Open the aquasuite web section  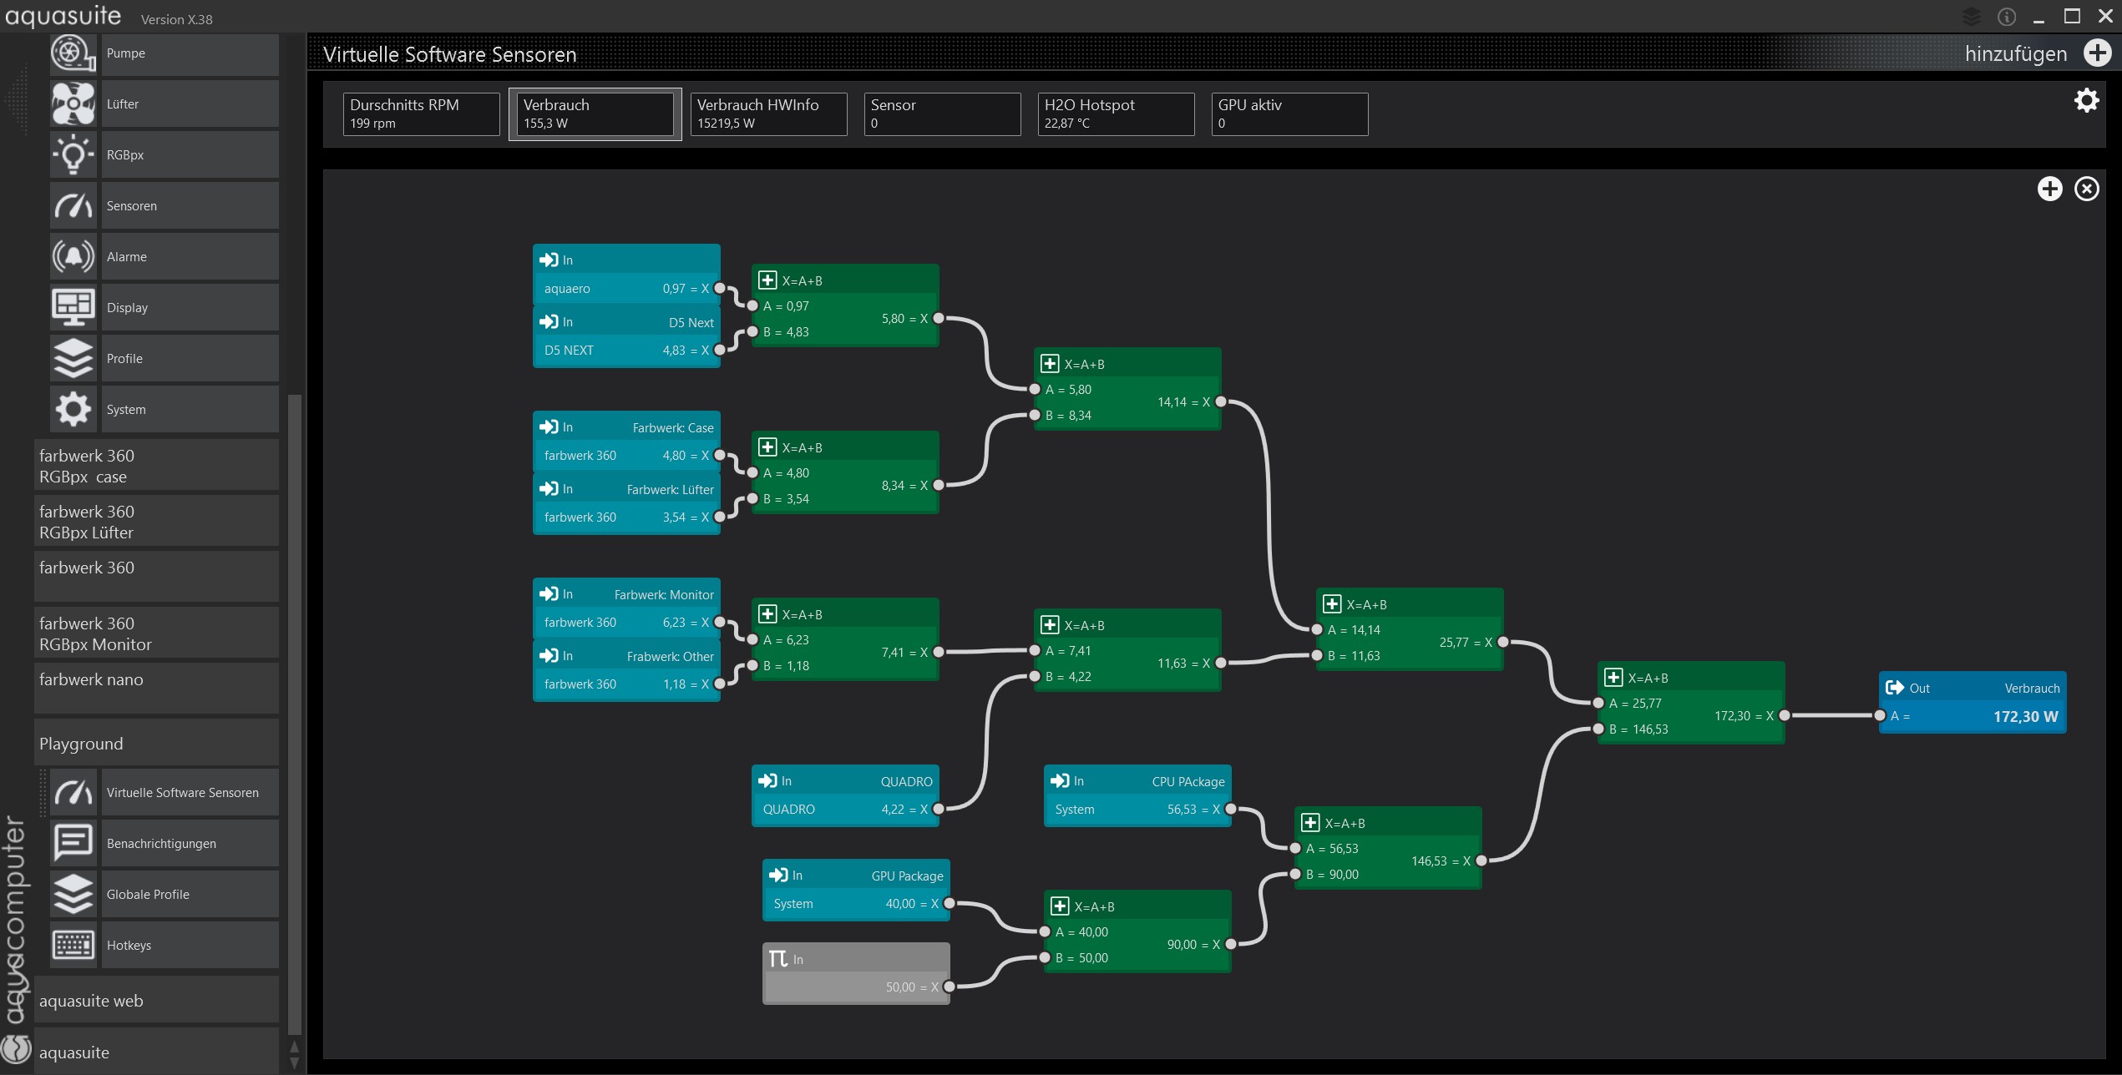[156, 1001]
